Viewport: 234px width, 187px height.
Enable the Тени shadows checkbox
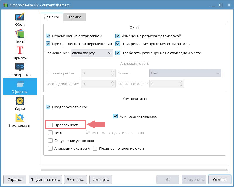[50, 133]
